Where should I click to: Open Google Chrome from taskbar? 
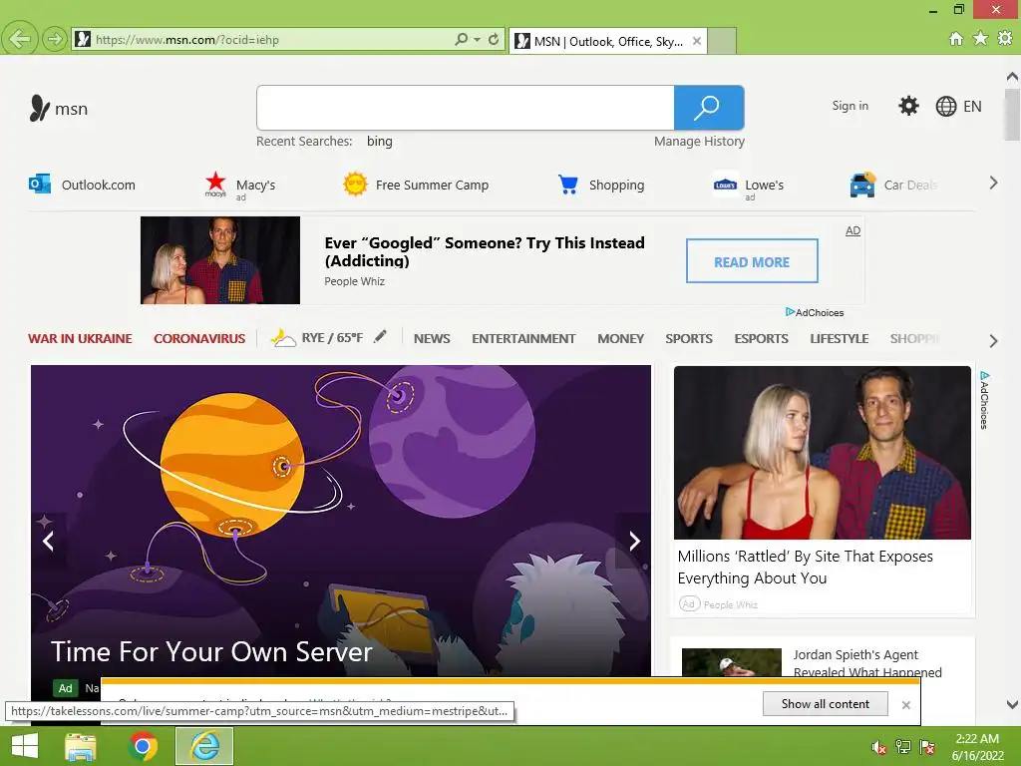143,746
